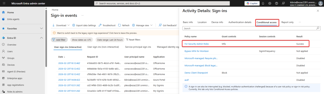Open sign-in dated 2026-02-20T10:51:38Z
This screenshot has height=94, width=324.
(69, 86)
